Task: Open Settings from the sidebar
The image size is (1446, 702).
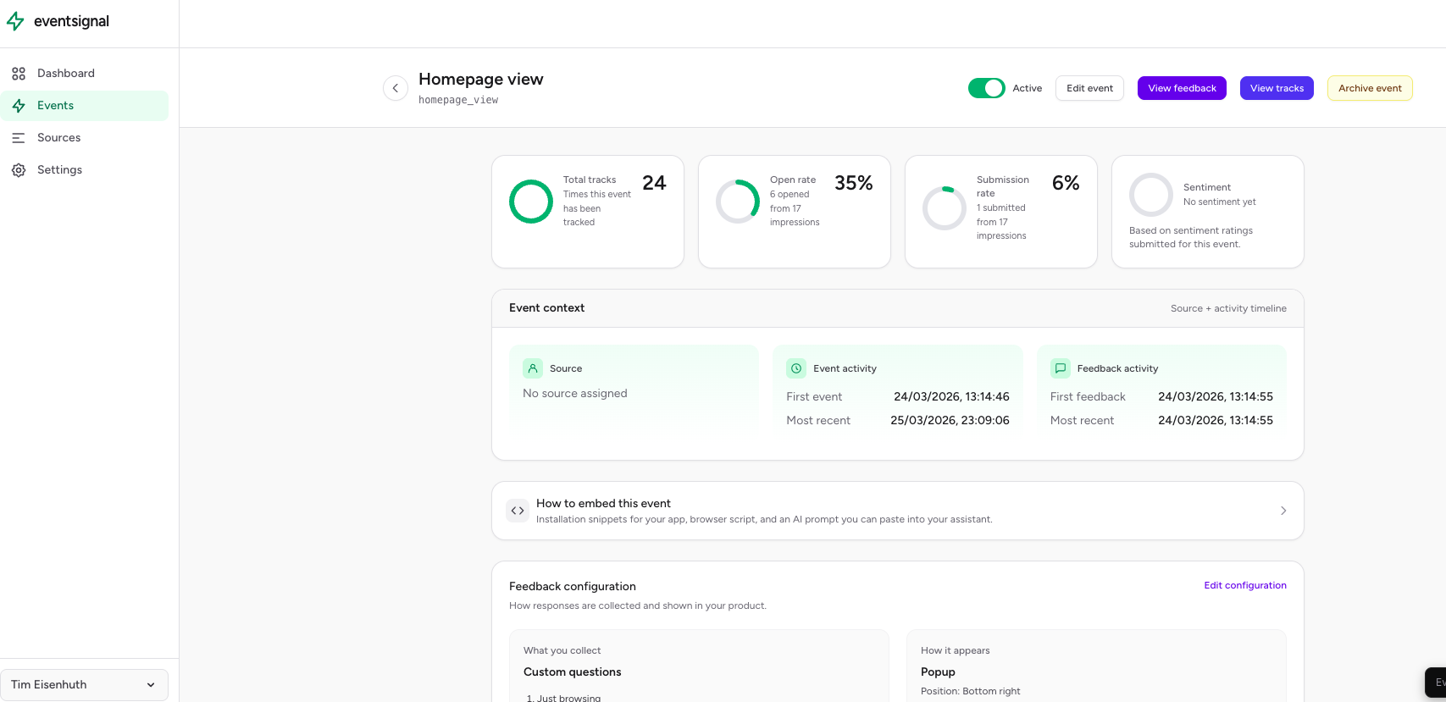Action: [x=85, y=170]
